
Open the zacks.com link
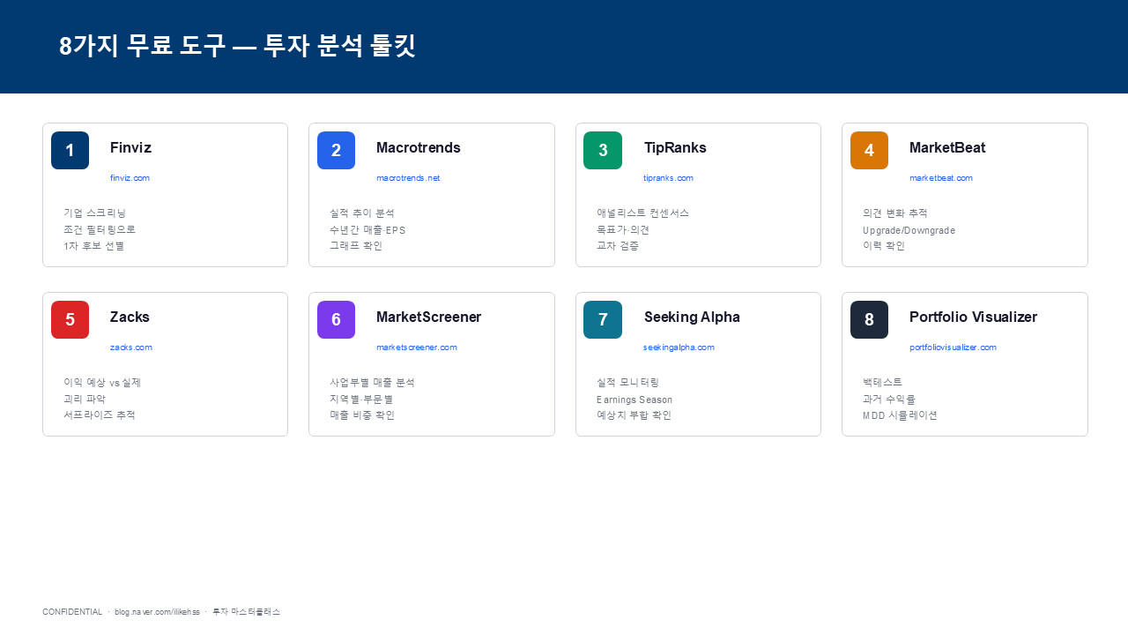pos(131,347)
